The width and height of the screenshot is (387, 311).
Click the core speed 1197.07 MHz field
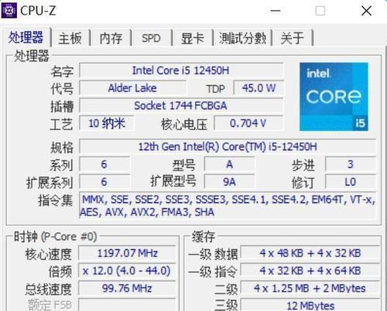[127, 253]
